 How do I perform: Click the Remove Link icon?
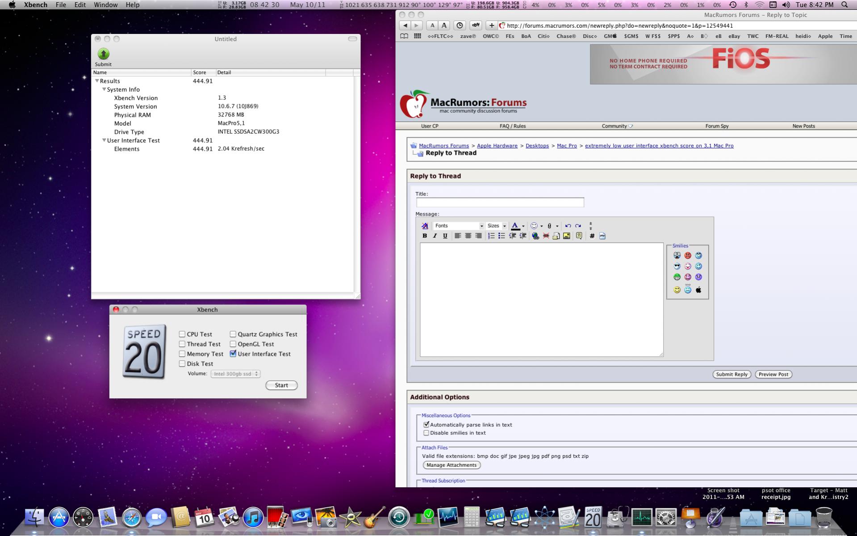point(546,236)
